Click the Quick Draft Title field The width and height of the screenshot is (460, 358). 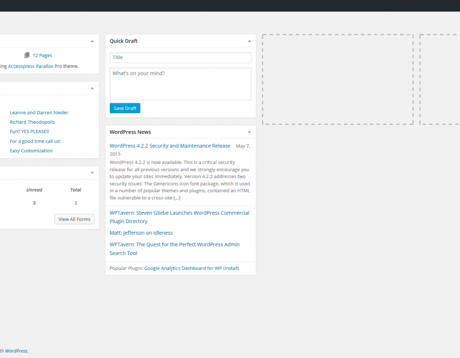[x=180, y=57]
